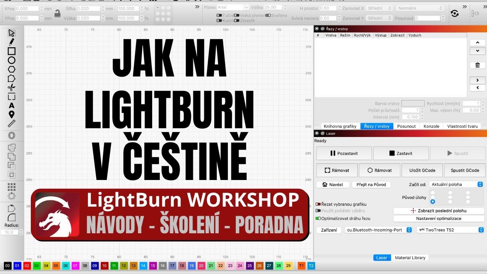Toggle the Kurzíva italic switch
This screenshot has width=487, height=274.
(219, 21)
